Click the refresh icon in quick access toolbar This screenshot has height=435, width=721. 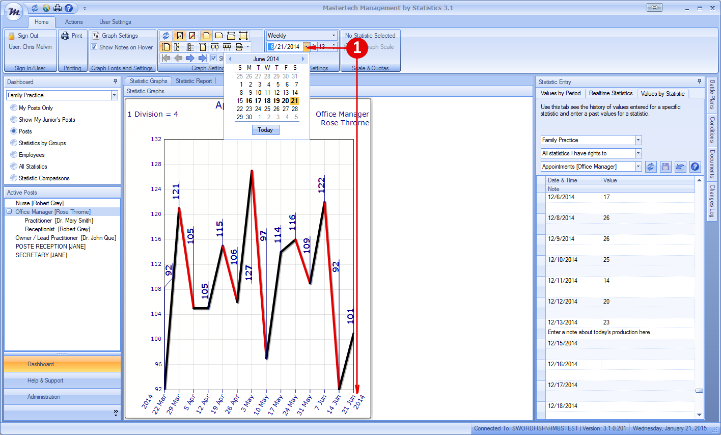(35, 8)
